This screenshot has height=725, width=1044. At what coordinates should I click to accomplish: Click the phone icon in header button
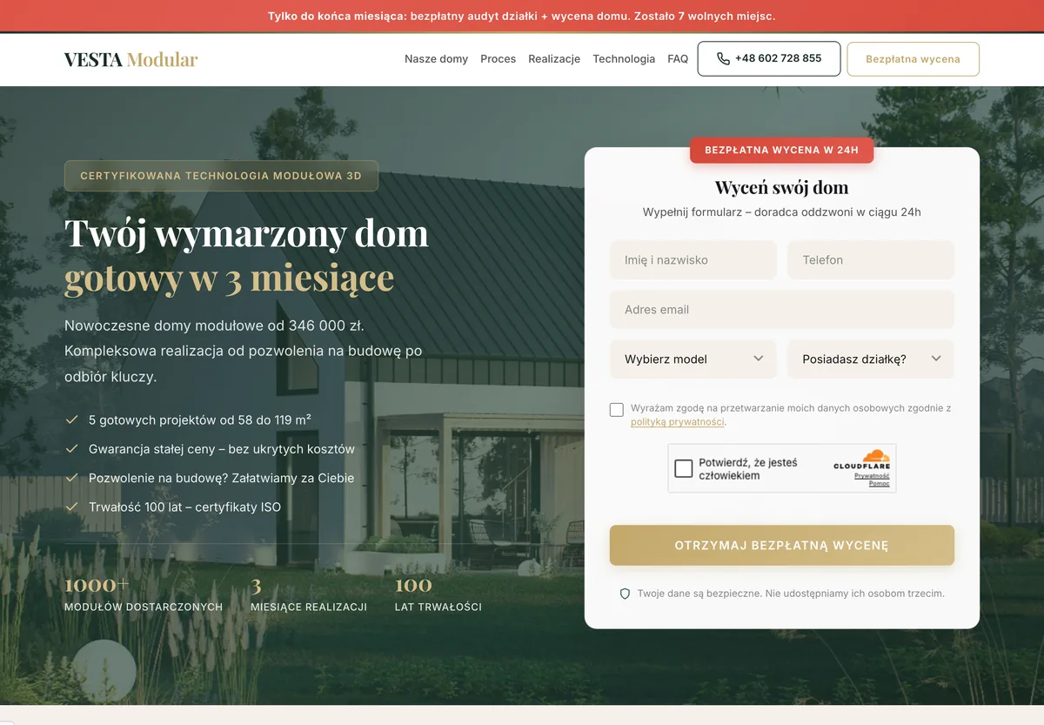[723, 59]
